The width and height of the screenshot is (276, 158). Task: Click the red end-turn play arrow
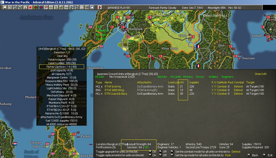coord(100,7)
